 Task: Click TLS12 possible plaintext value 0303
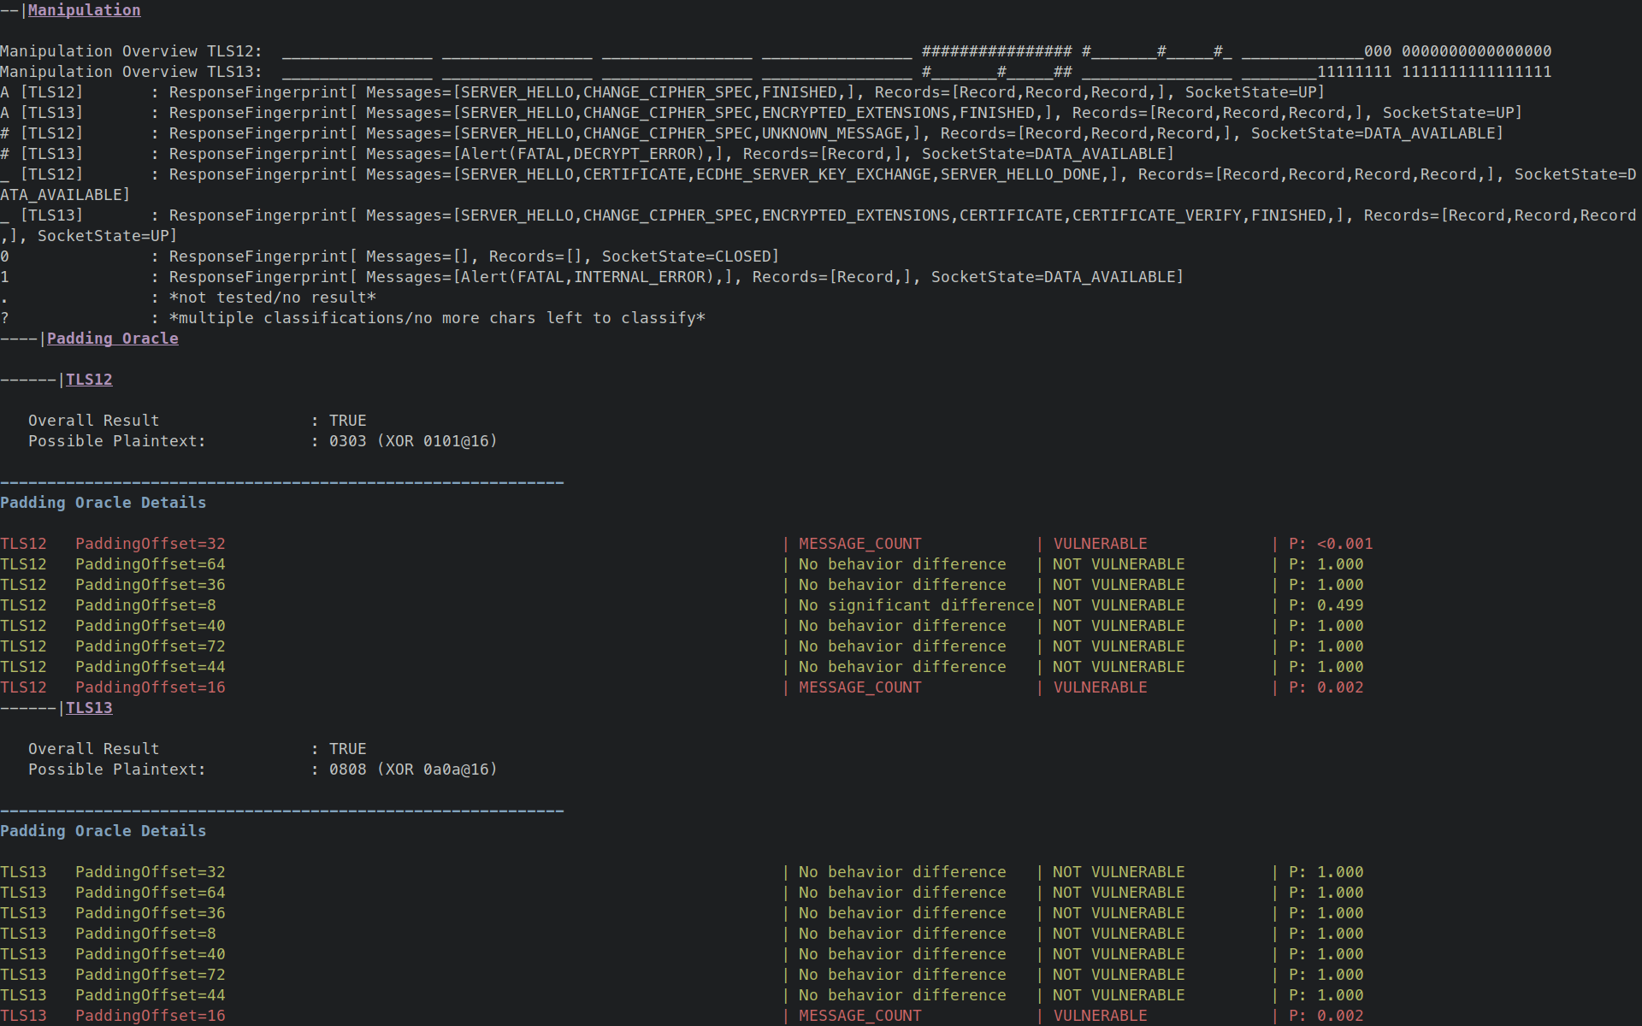[347, 441]
